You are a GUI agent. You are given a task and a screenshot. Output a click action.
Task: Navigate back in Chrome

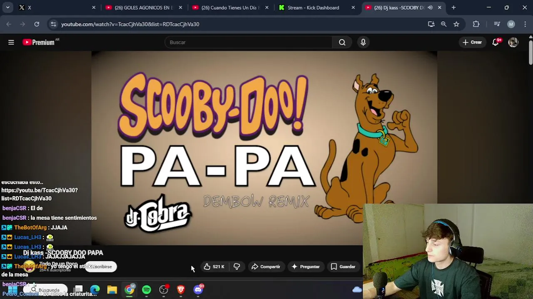pos(9,24)
